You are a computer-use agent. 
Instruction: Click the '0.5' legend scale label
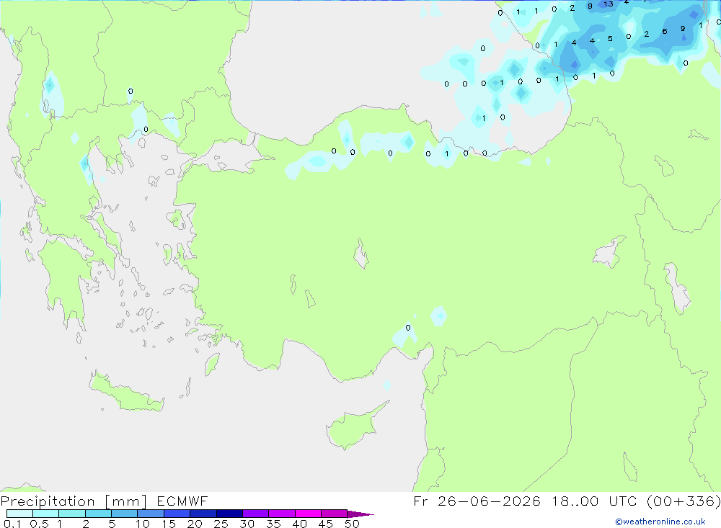[39, 524]
